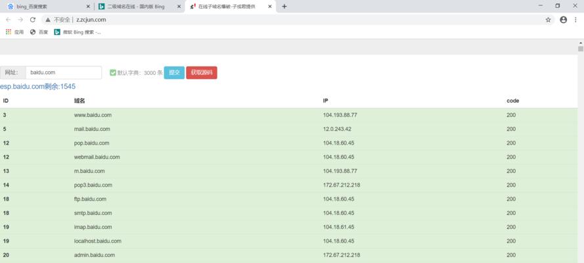
Task: Click IP 104.18.61.45 in the imap row
Action: pos(338,227)
